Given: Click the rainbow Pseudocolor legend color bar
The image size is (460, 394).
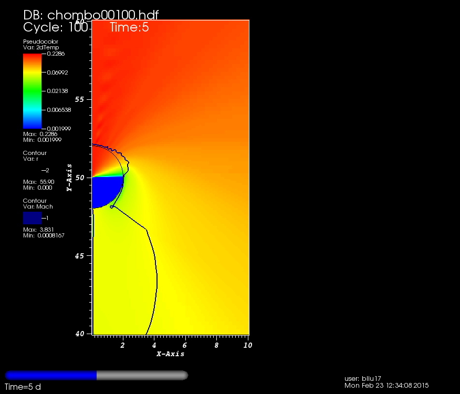Looking at the screenshot, I should coord(32,91).
